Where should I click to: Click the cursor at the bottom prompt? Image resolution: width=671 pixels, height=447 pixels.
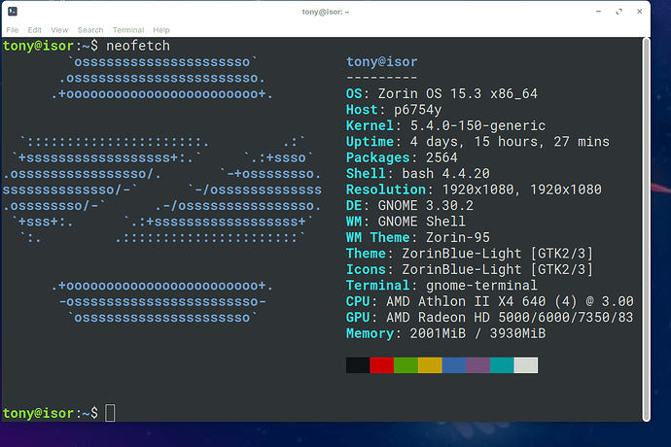(x=110, y=413)
